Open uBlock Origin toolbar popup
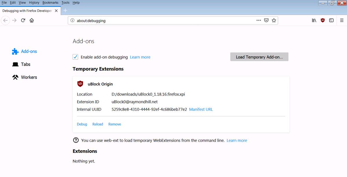This screenshot has height=177, width=347. click(323, 20)
